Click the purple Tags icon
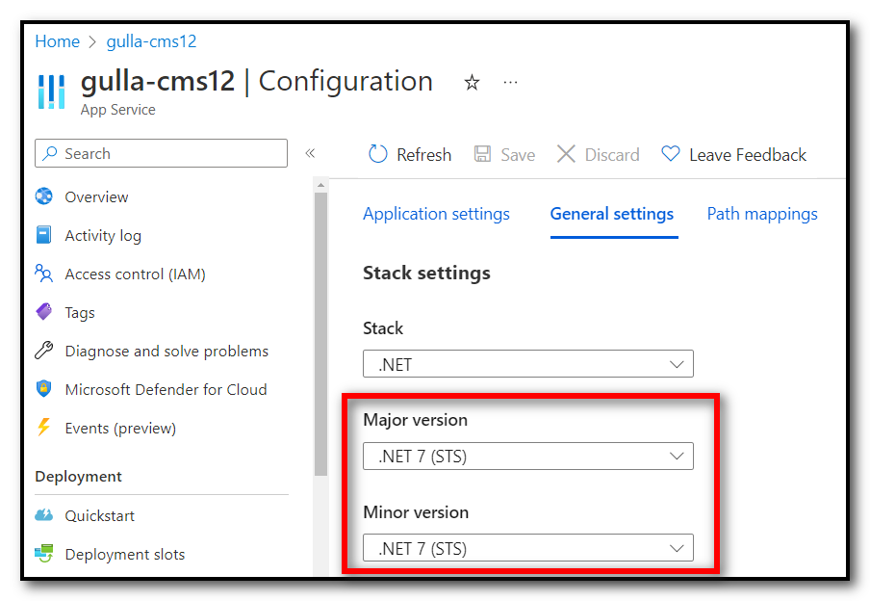The height and width of the screenshot is (601, 870). tap(44, 312)
